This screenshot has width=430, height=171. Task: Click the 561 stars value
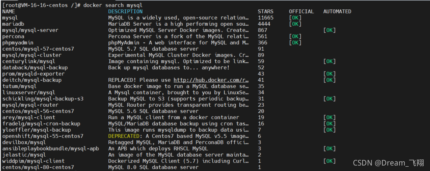[263, 37]
